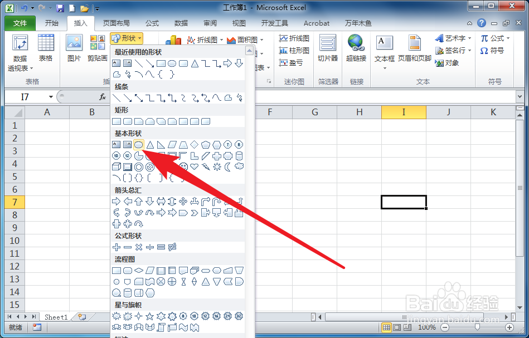The height and width of the screenshot is (338, 529).
Task: Select the Oval in 基本形状
Action: tap(139, 145)
